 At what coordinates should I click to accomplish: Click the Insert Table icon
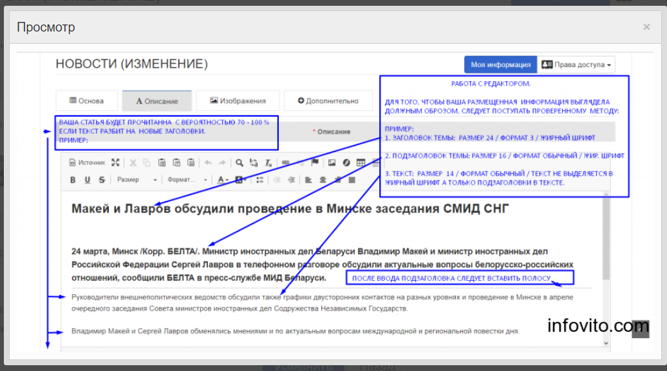pyautogui.click(x=361, y=162)
